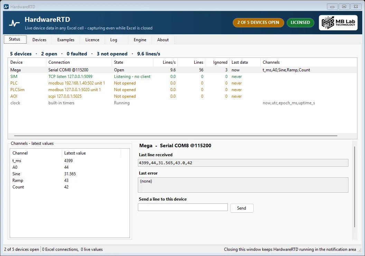Screen dimensions: 365x256
Task: Select the PLCSim device row
Action: [182, 90]
